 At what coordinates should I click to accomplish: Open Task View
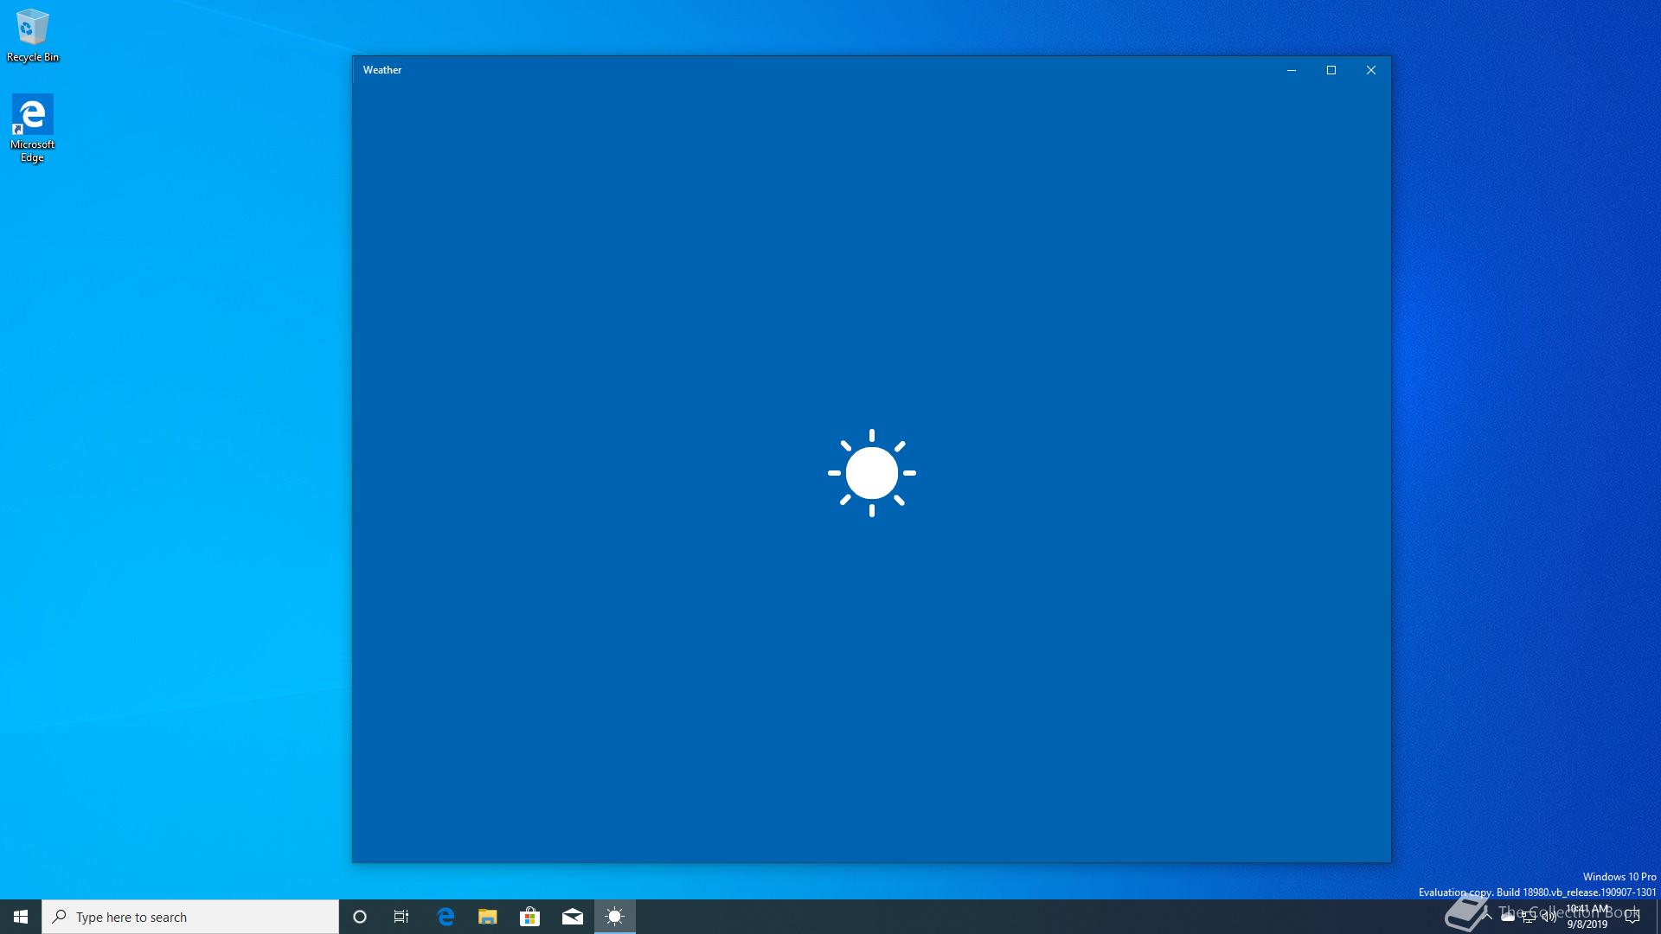tap(401, 917)
